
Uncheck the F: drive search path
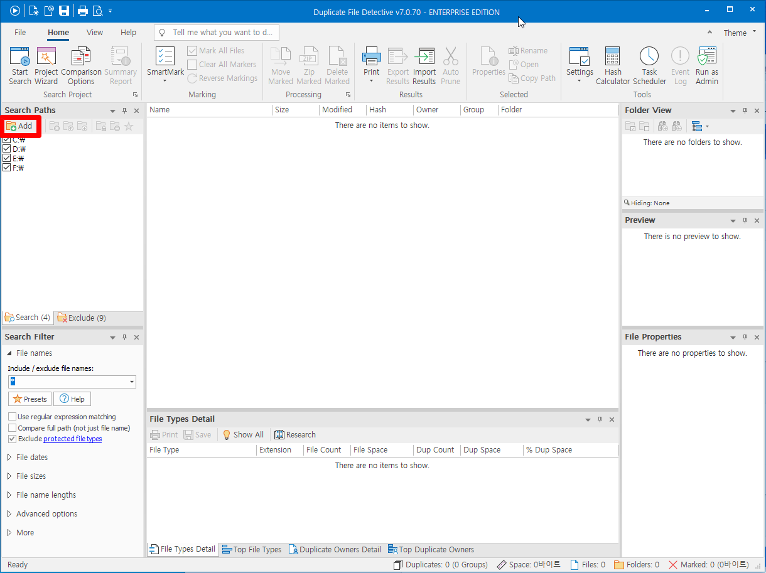coord(6,168)
